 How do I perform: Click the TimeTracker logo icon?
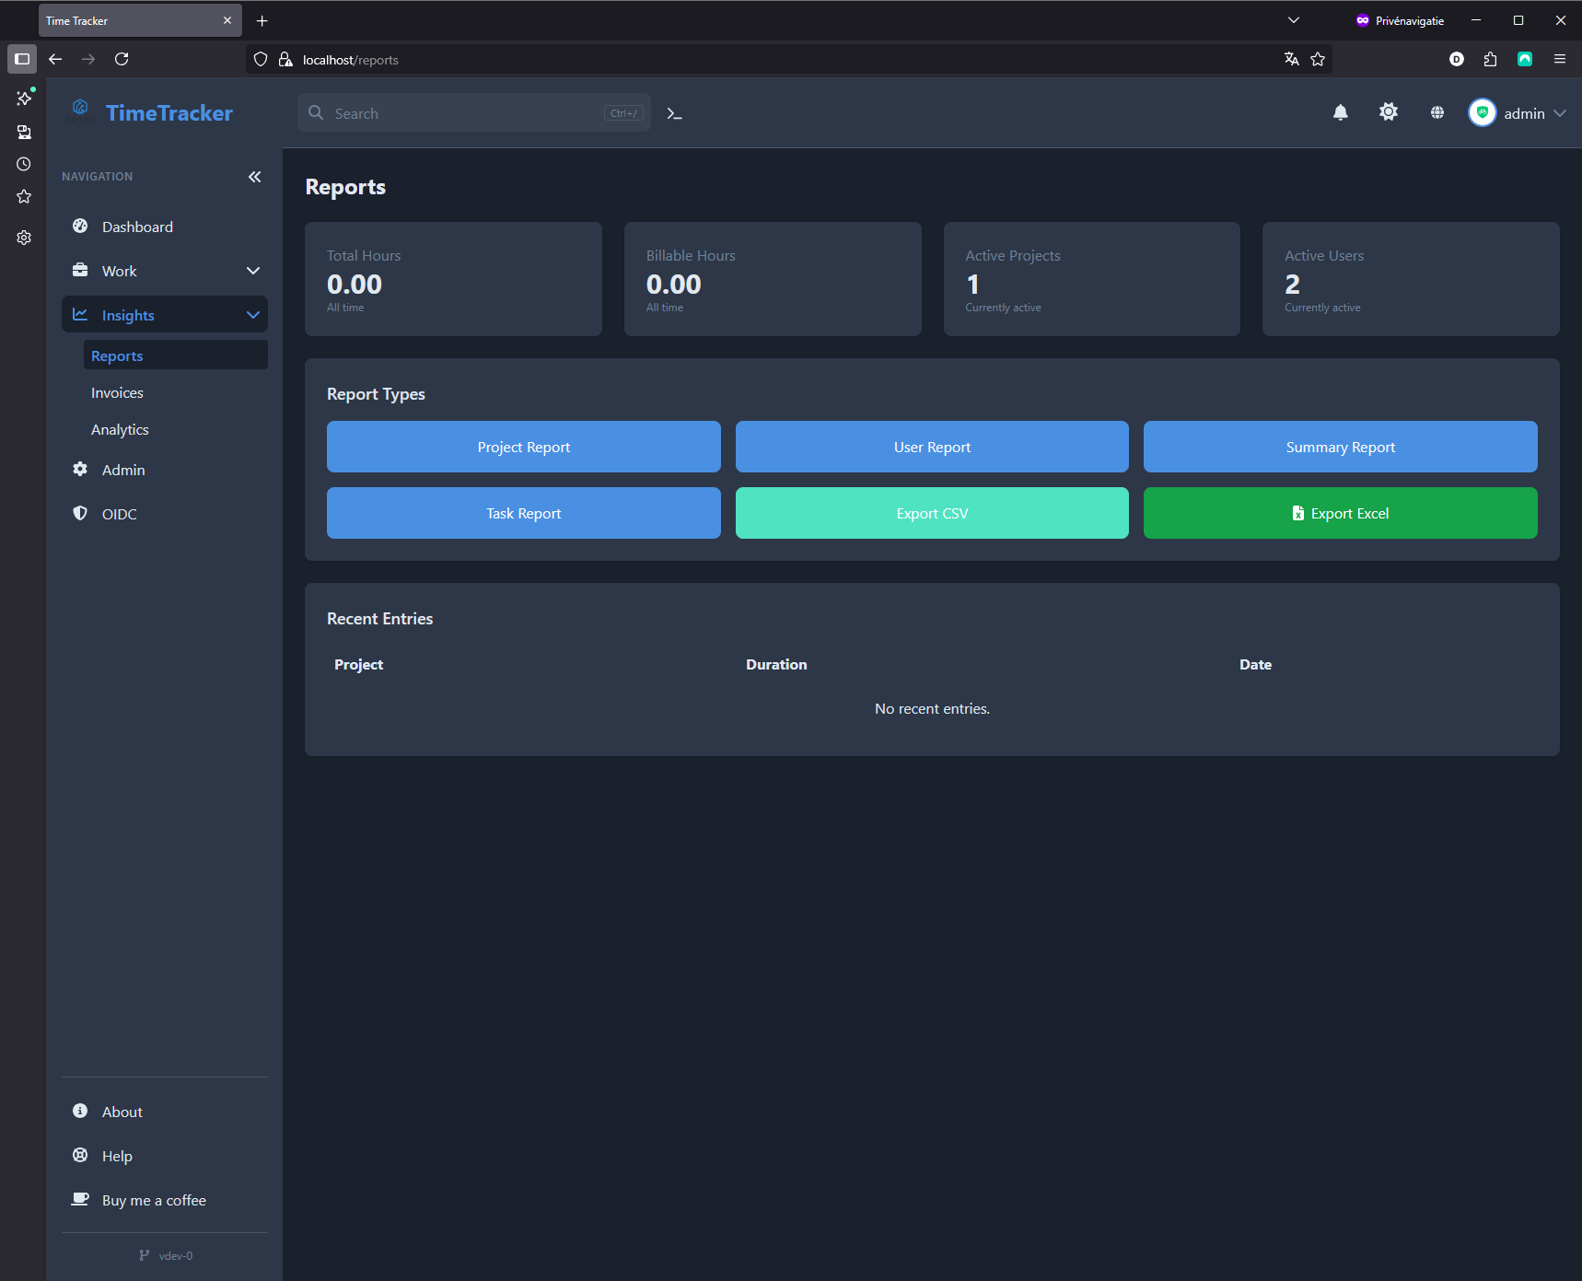(80, 110)
